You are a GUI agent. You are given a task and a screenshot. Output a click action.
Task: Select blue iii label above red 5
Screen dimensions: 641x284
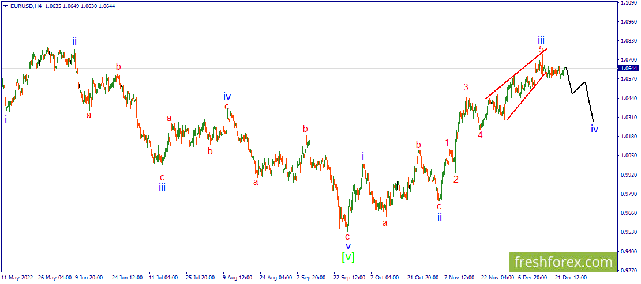coord(541,40)
